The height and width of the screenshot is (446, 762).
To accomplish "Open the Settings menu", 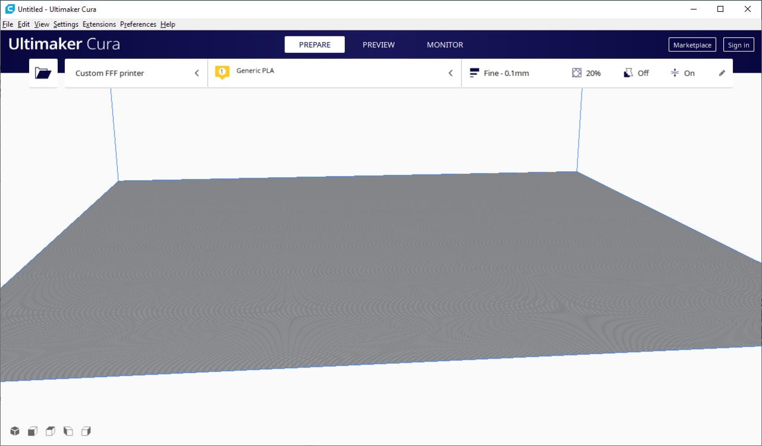I will click(x=65, y=24).
